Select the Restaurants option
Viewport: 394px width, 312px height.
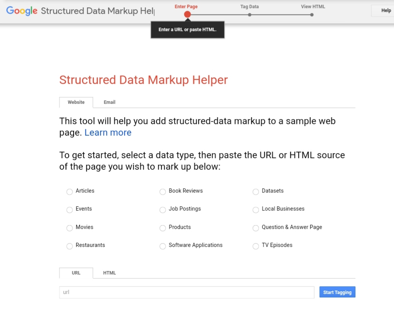[x=69, y=246]
